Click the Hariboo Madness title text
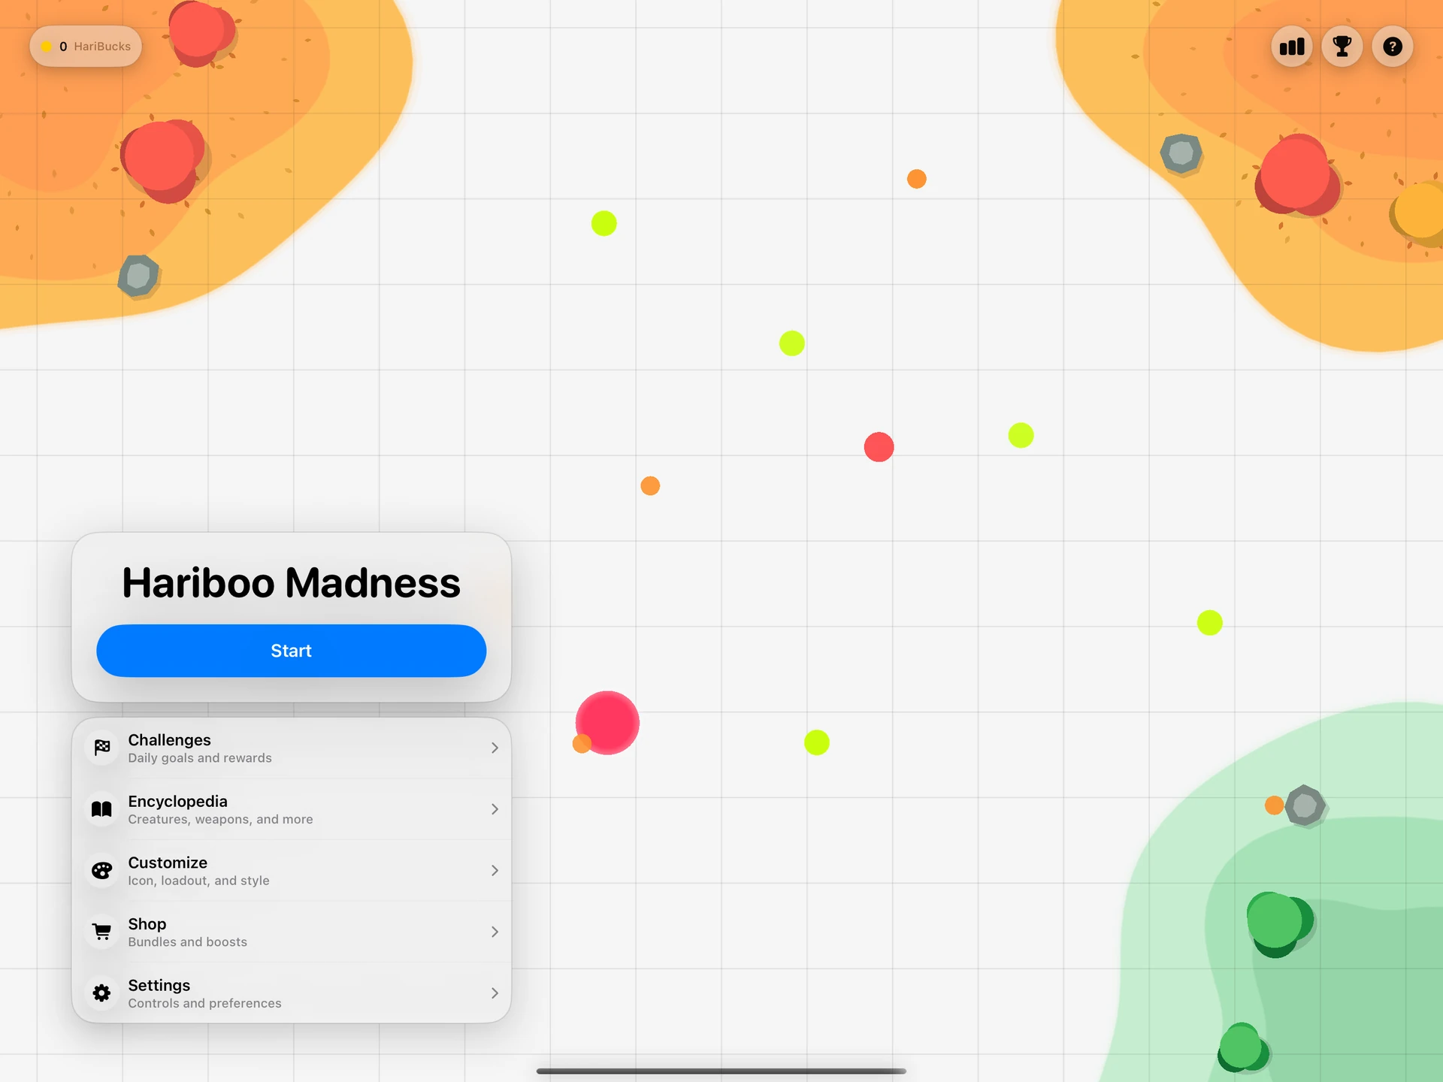The image size is (1443, 1082). coord(292,582)
